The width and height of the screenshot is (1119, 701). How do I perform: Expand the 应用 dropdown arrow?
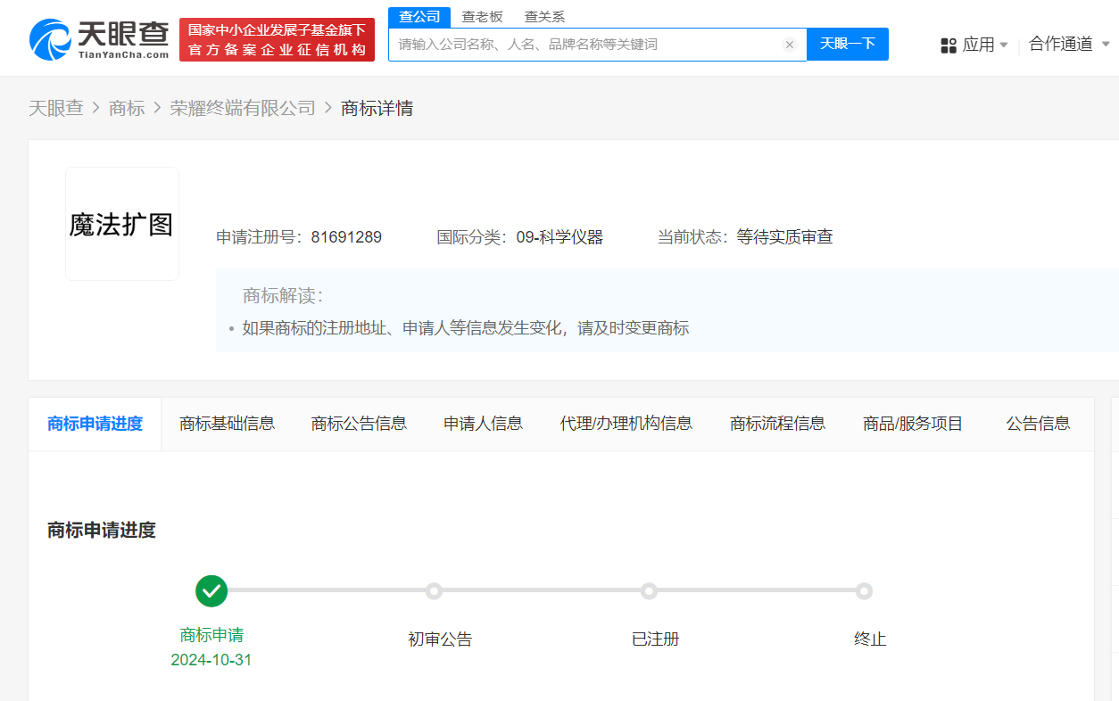point(1004,45)
